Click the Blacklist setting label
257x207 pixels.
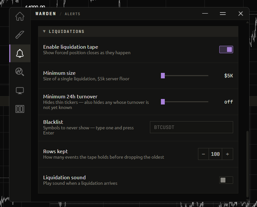coord(53,122)
